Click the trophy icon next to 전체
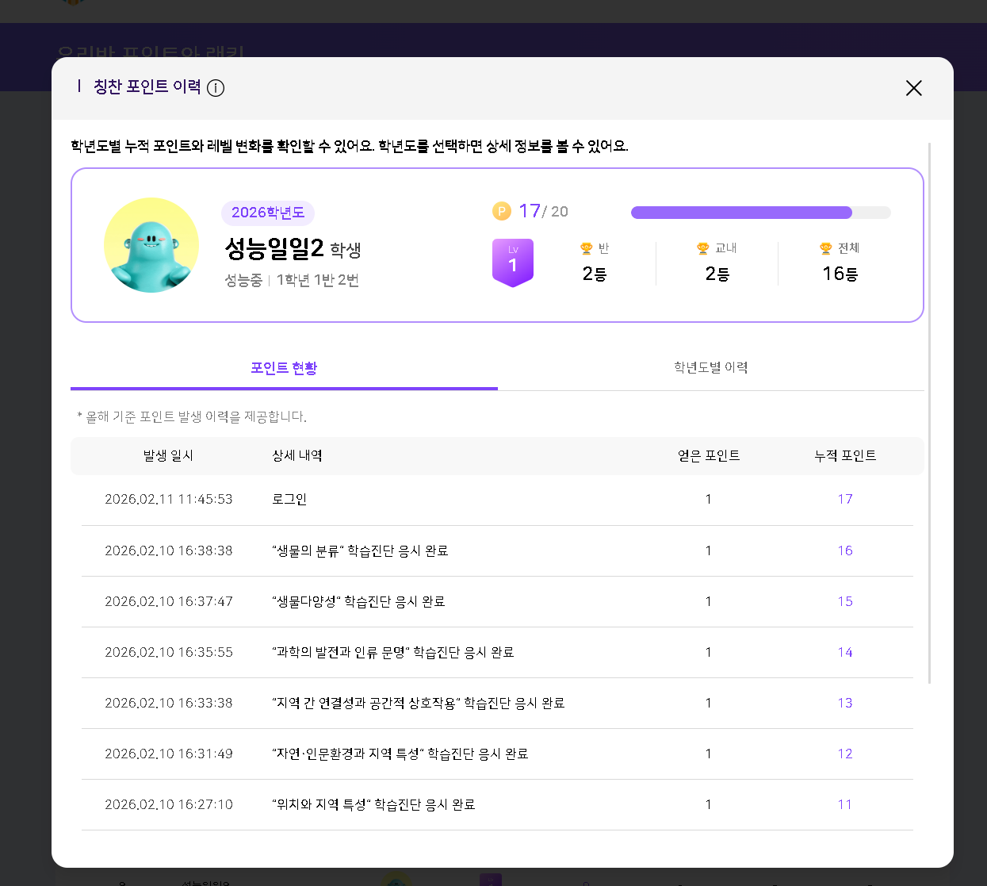The height and width of the screenshot is (886, 987). tap(826, 249)
